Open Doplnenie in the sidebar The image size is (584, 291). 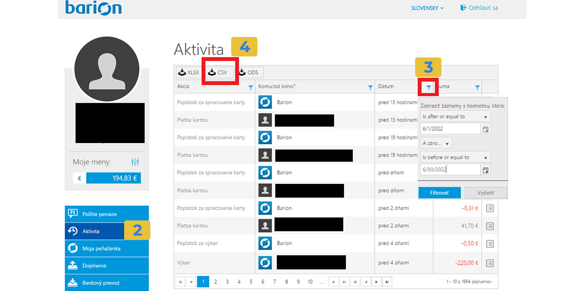point(107,266)
